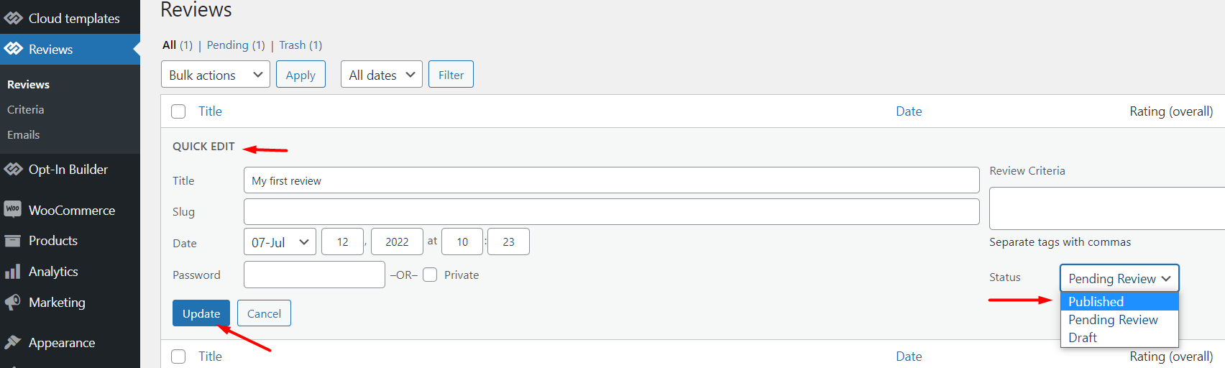Click the Update button

(x=201, y=313)
